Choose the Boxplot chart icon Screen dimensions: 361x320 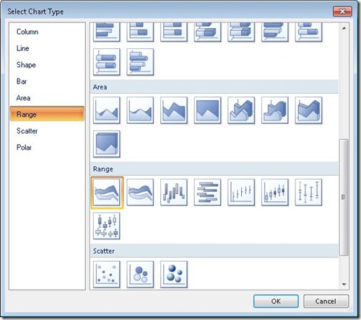tap(106, 226)
